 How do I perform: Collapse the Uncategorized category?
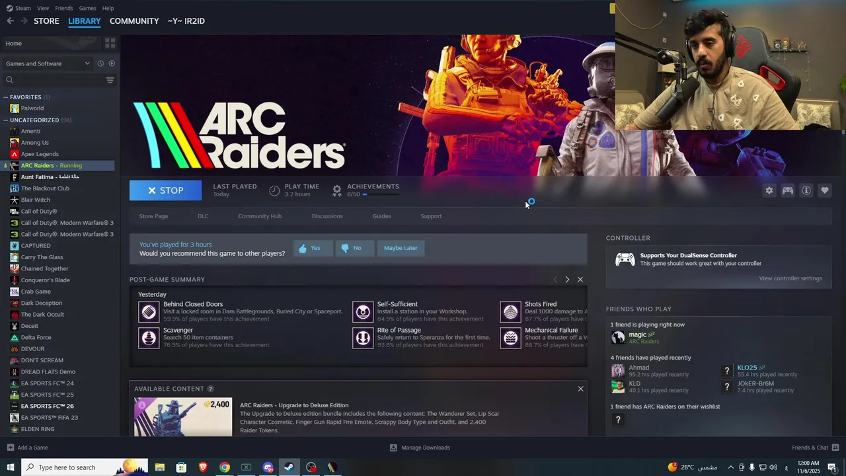[6, 120]
